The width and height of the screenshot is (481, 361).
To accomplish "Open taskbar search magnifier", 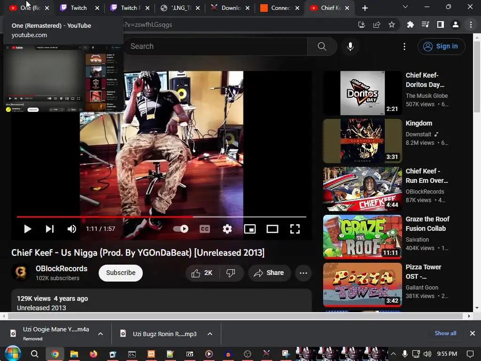I will 35,354.
